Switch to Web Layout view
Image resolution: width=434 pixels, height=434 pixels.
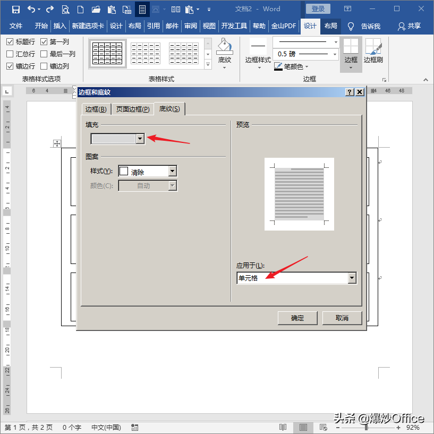pos(324,427)
